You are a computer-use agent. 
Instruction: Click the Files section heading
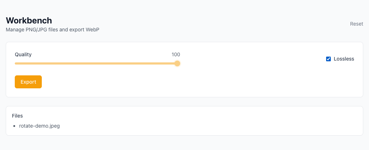pos(17,116)
